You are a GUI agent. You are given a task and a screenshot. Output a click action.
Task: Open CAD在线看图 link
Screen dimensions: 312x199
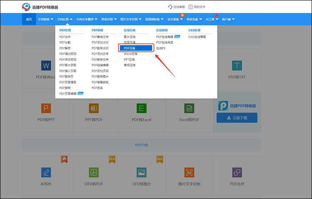point(197,37)
